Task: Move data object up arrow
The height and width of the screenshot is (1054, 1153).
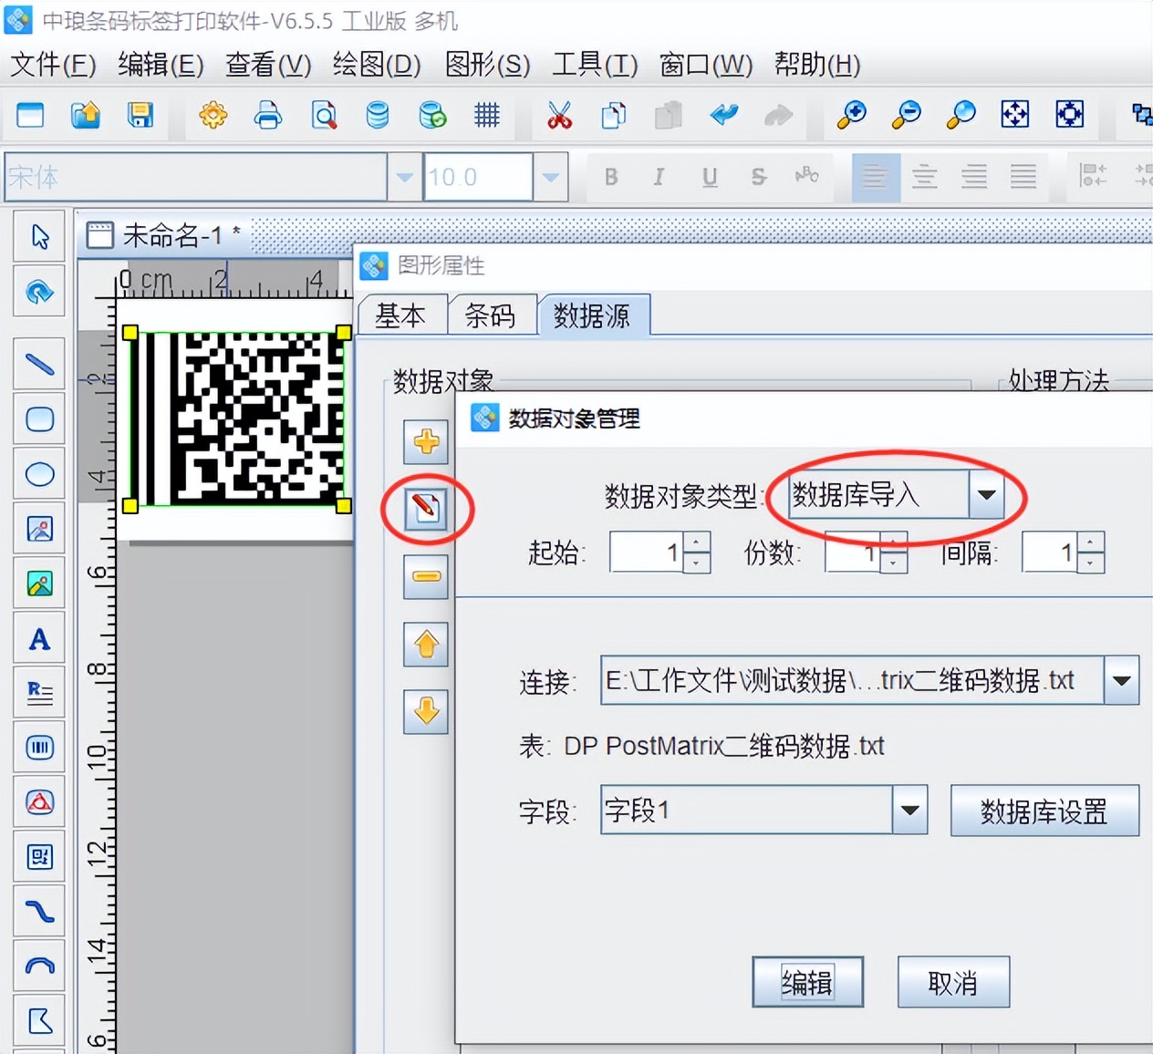Action: [426, 645]
